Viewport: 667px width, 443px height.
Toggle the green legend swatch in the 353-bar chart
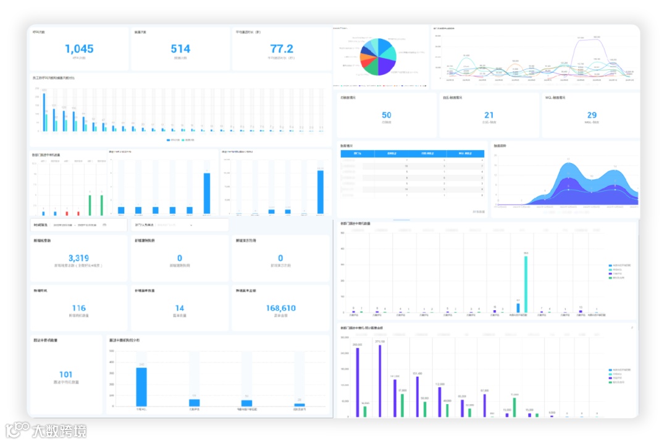pos(610,277)
